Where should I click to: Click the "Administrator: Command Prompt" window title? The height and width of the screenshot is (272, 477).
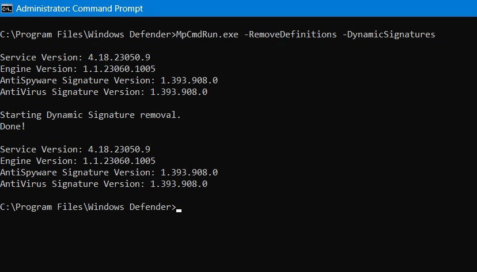(79, 9)
